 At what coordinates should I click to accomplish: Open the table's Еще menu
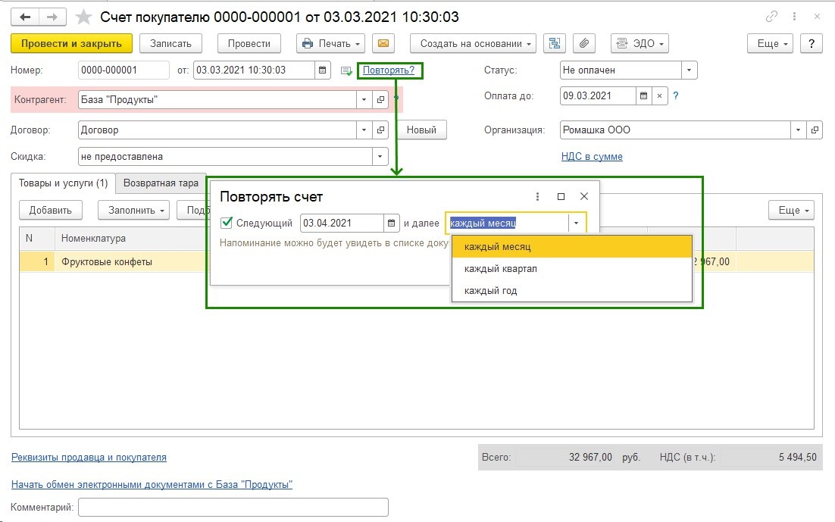[x=791, y=210]
